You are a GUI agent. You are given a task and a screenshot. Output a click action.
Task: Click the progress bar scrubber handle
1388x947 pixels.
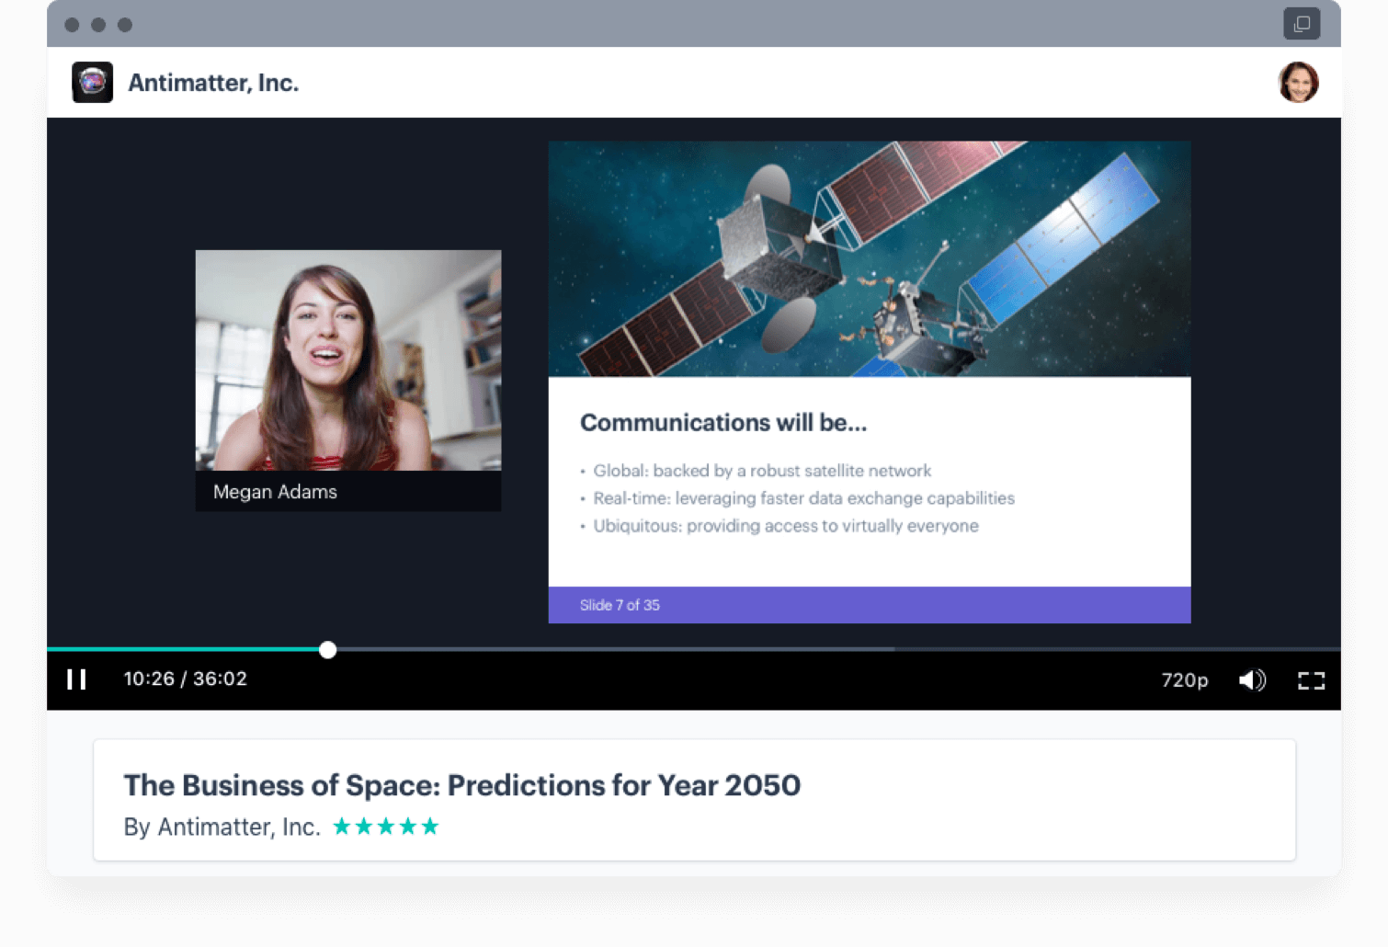[328, 650]
